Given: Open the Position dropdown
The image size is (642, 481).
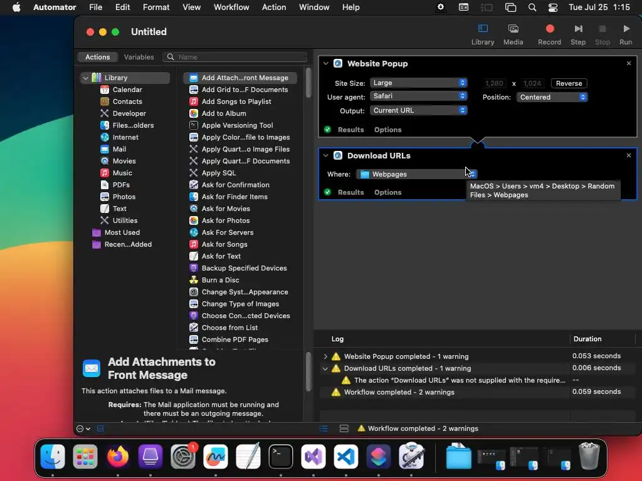Looking at the screenshot, I should 552,97.
